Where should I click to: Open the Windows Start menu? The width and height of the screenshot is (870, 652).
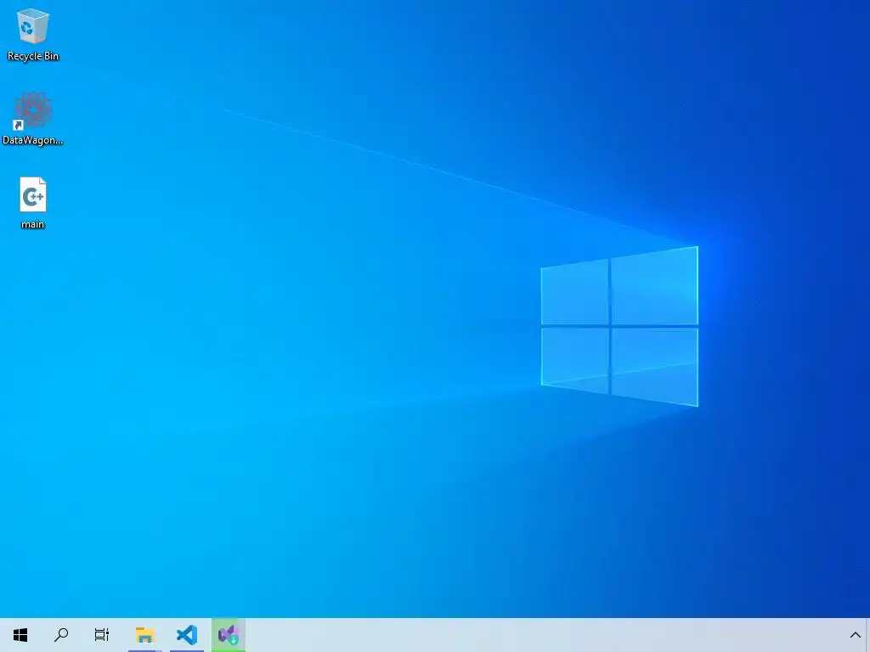pyautogui.click(x=20, y=635)
